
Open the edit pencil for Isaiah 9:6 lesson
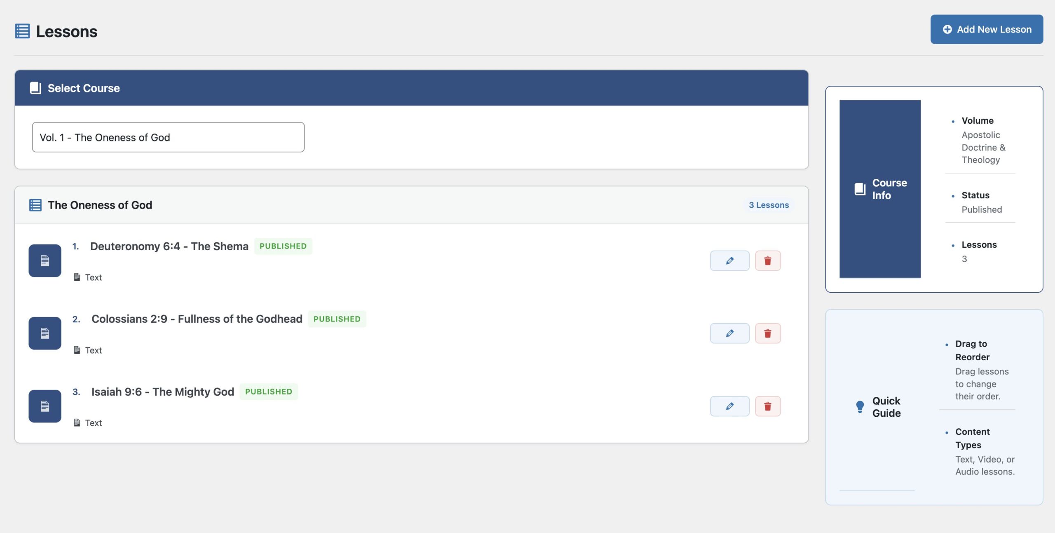click(729, 406)
